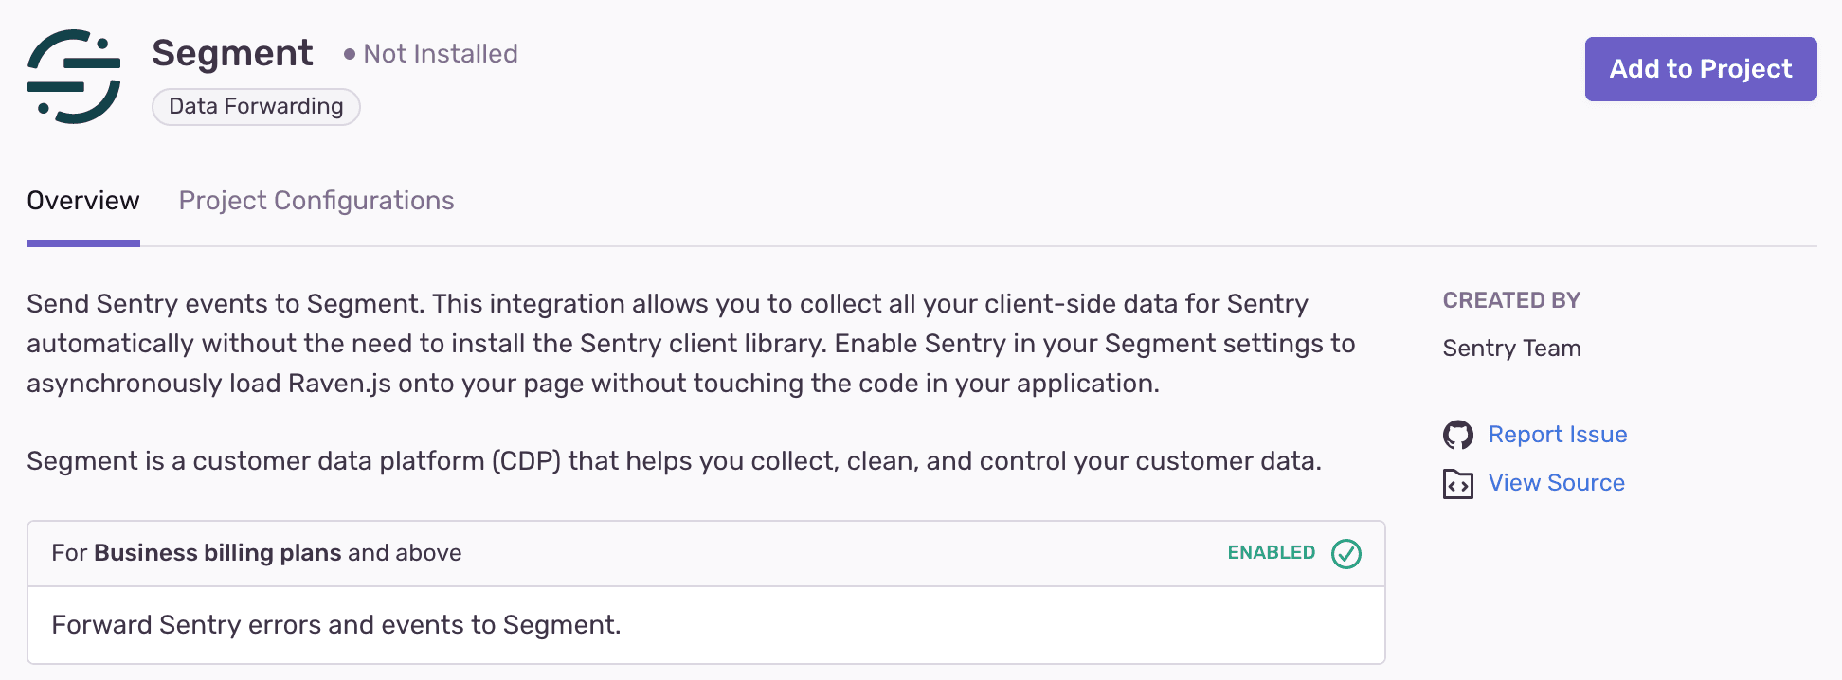The height and width of the screenshot is (680, 1842).
Task: Click the Sentry Team creator name
Action: coord(1511,348)
